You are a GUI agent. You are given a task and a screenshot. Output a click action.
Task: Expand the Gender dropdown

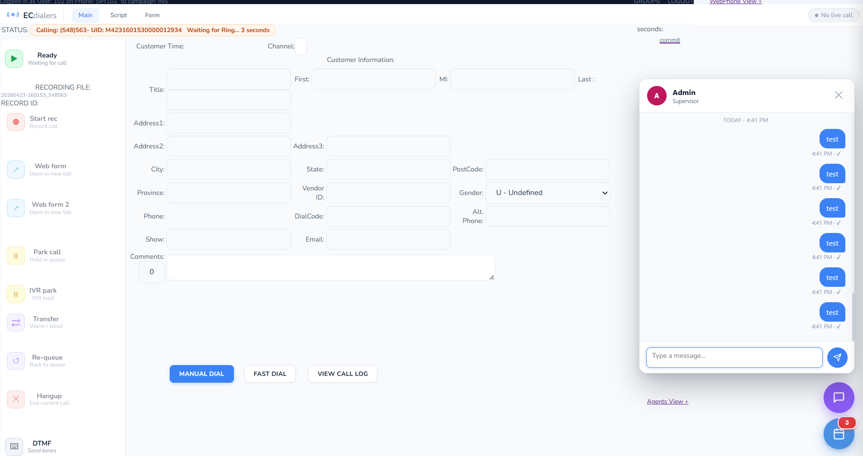click(548, 193)
